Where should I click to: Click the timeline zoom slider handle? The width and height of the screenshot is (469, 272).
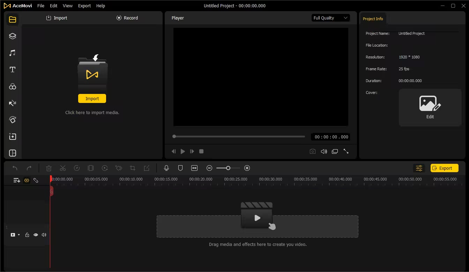(x=228, y=168)
